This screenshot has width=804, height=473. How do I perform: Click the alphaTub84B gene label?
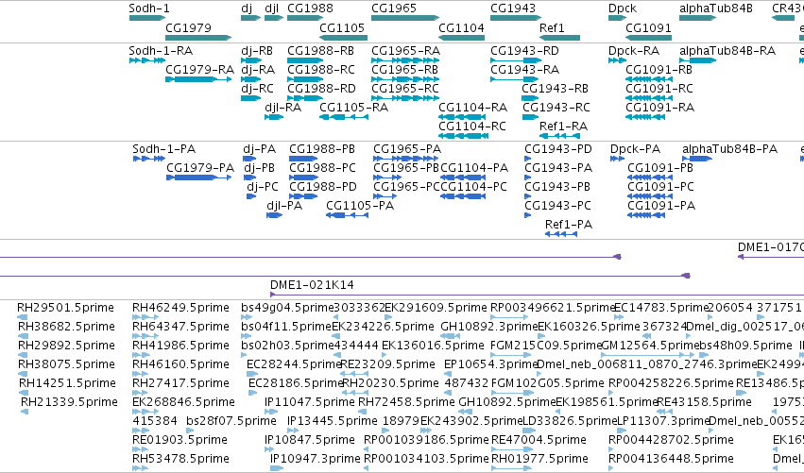(x=716, y=8)
